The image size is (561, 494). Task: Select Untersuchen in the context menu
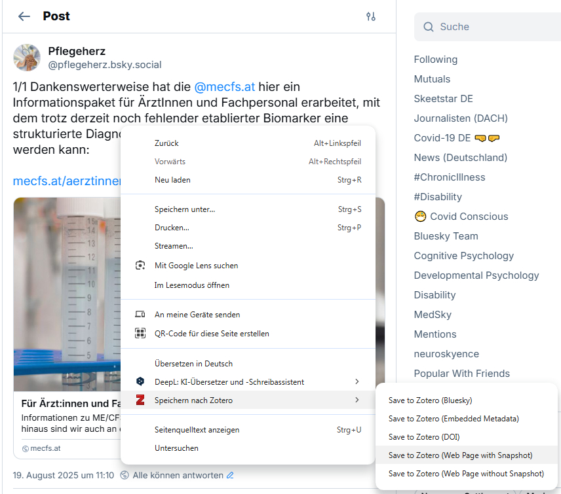click(x=176, y=448)
